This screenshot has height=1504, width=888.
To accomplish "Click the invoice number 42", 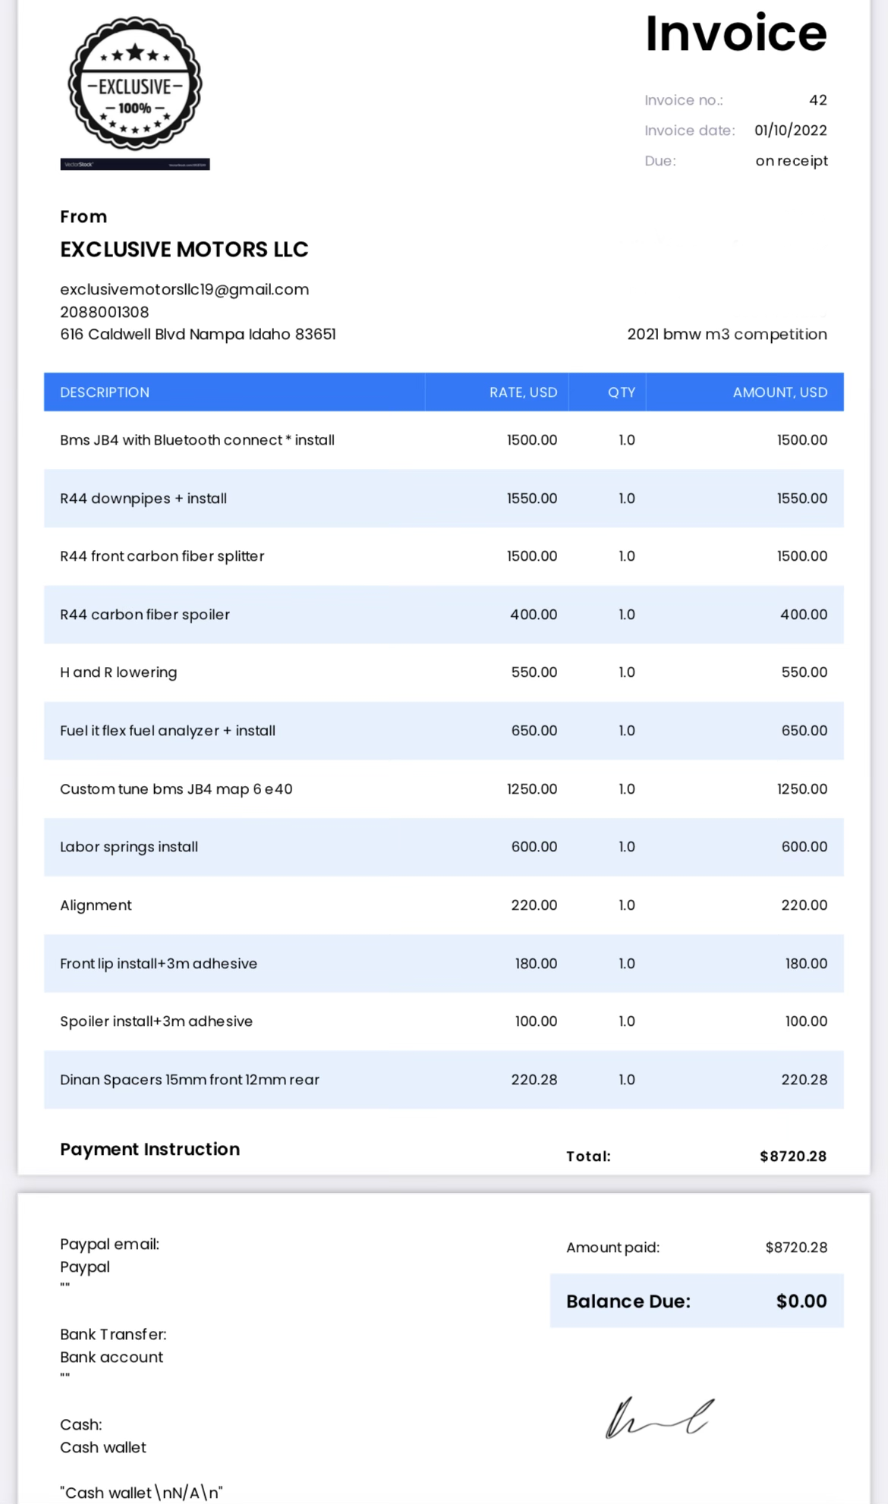I will tap(817, 100).
